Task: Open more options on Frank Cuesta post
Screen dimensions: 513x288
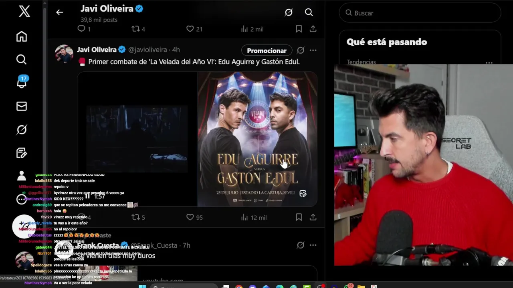Action: pyautogui.click(x=313, y=245)
